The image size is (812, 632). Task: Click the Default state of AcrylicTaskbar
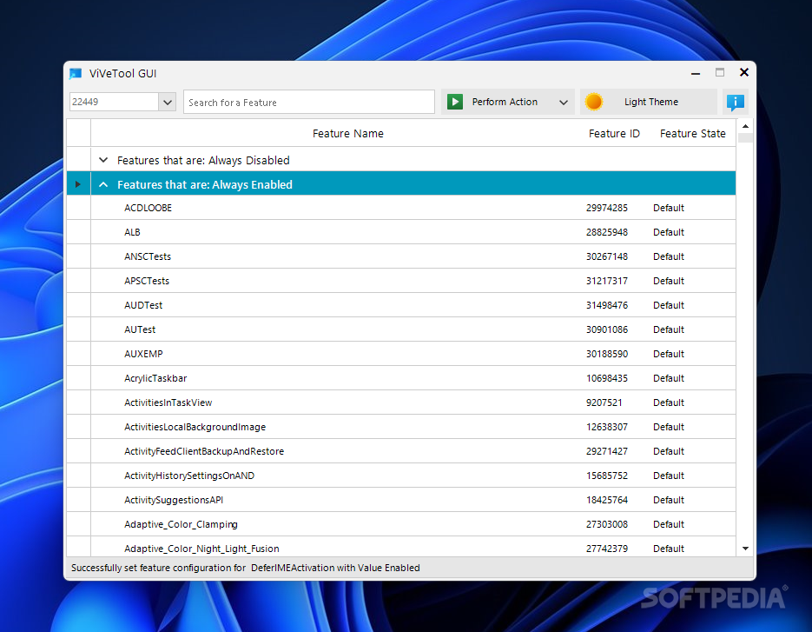click(x=668, y=378)
